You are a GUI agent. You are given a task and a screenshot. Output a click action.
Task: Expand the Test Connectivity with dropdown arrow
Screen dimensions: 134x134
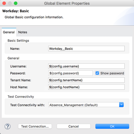[x=121, y=105]
